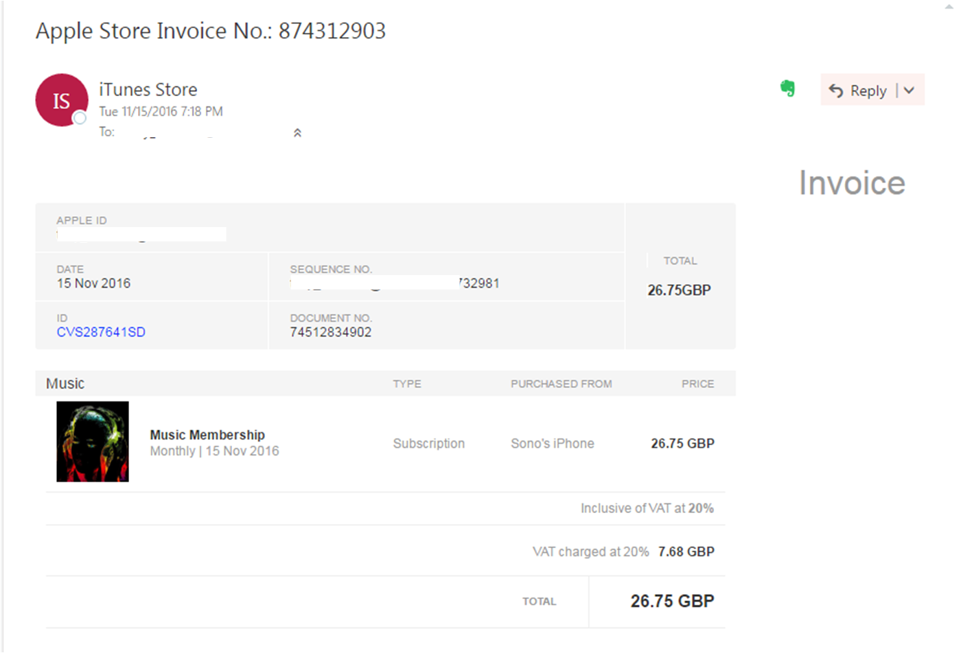The height and width of the screenshot is (653, 959).
Task: Click the VAT charged amount 7.68 GBP
Action: click(x=686, y=551)
